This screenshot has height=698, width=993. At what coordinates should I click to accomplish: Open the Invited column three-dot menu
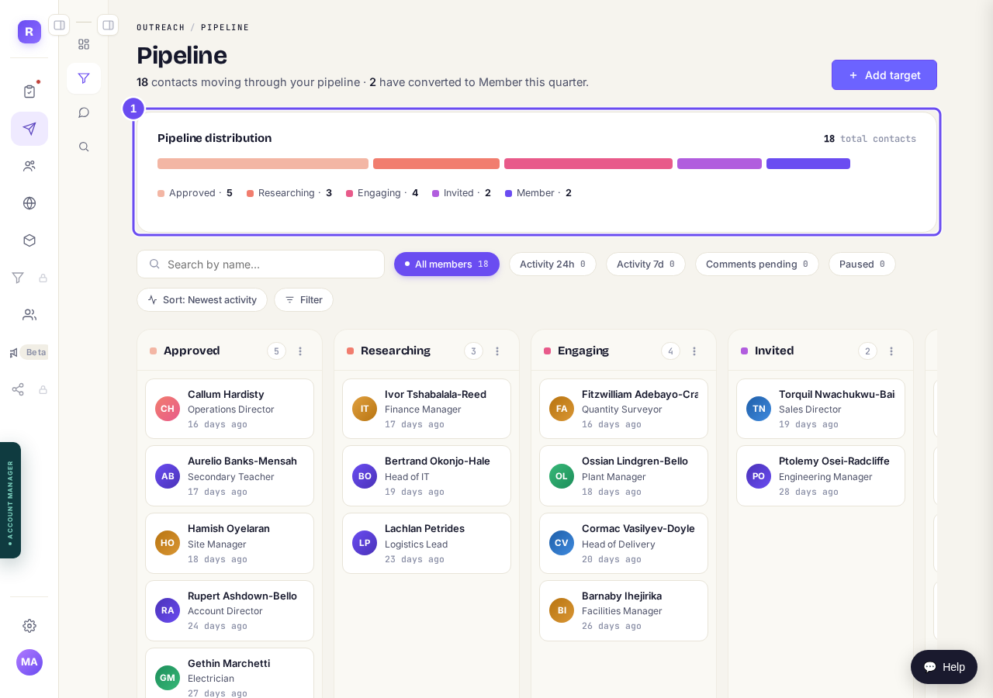pos(891,351)
